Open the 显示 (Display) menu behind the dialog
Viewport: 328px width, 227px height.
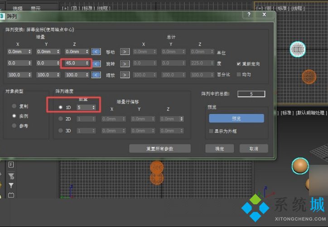(35, 8)
